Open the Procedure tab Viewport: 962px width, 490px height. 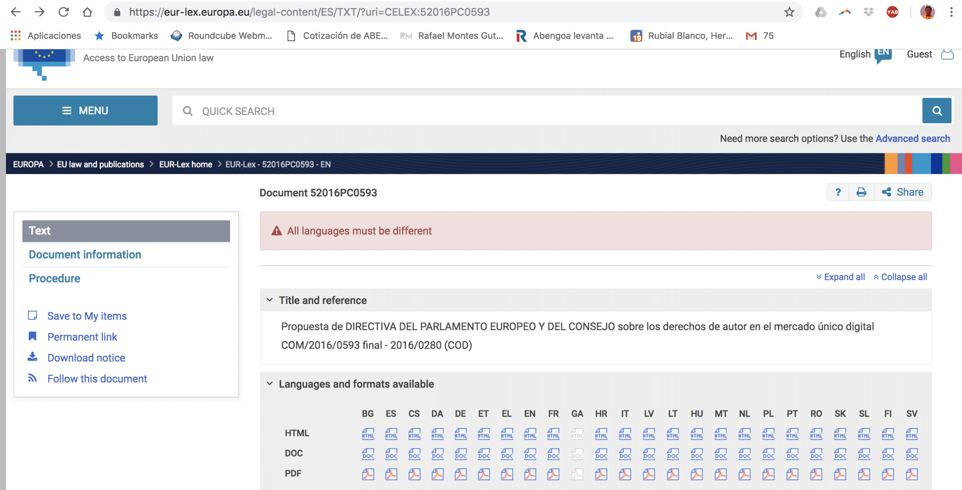54,278
